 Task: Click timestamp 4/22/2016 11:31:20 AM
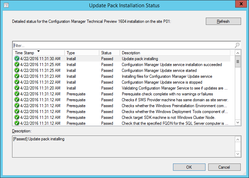click(x=40, y=88)
